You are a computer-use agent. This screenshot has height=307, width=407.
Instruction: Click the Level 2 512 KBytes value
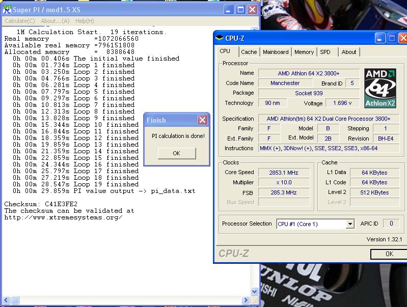coord(374,192)
